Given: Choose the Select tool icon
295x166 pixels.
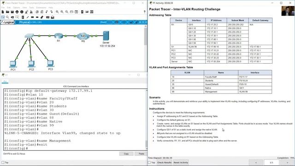Looking at the screenshot, I should pos(3,17).
